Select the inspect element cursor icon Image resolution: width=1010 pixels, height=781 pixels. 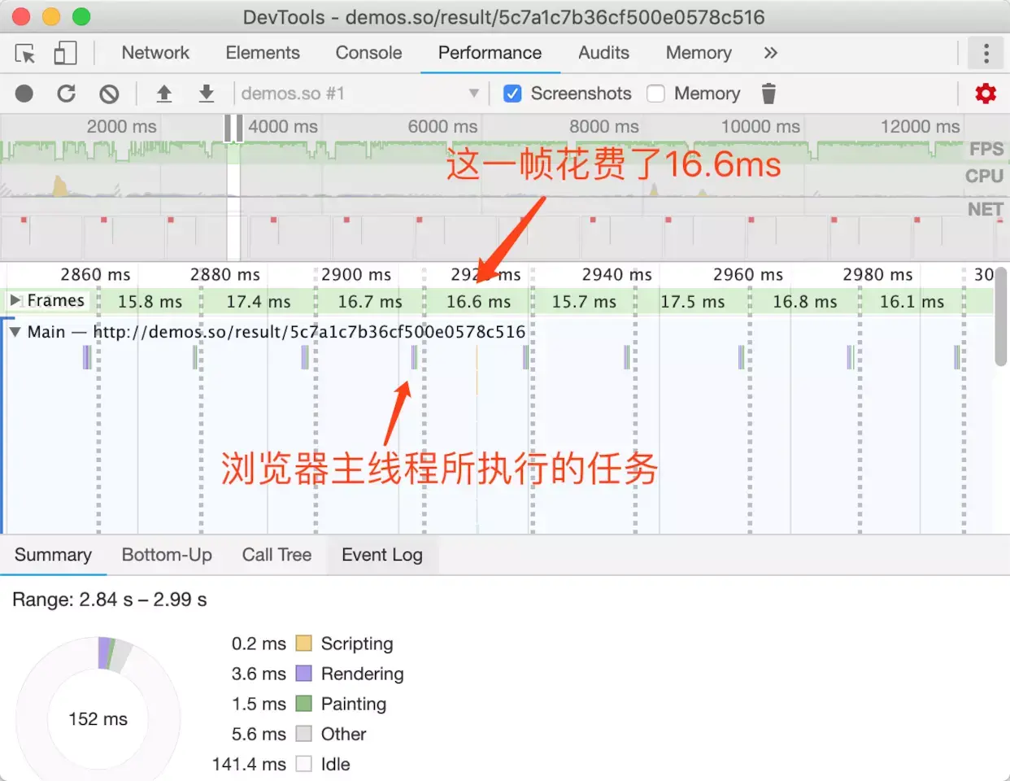25,54
